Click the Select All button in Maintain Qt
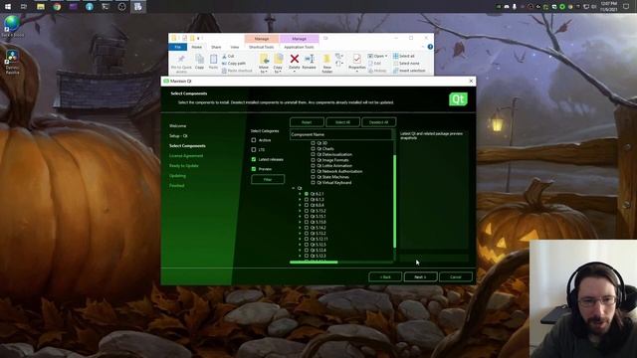 pos(342,122)
